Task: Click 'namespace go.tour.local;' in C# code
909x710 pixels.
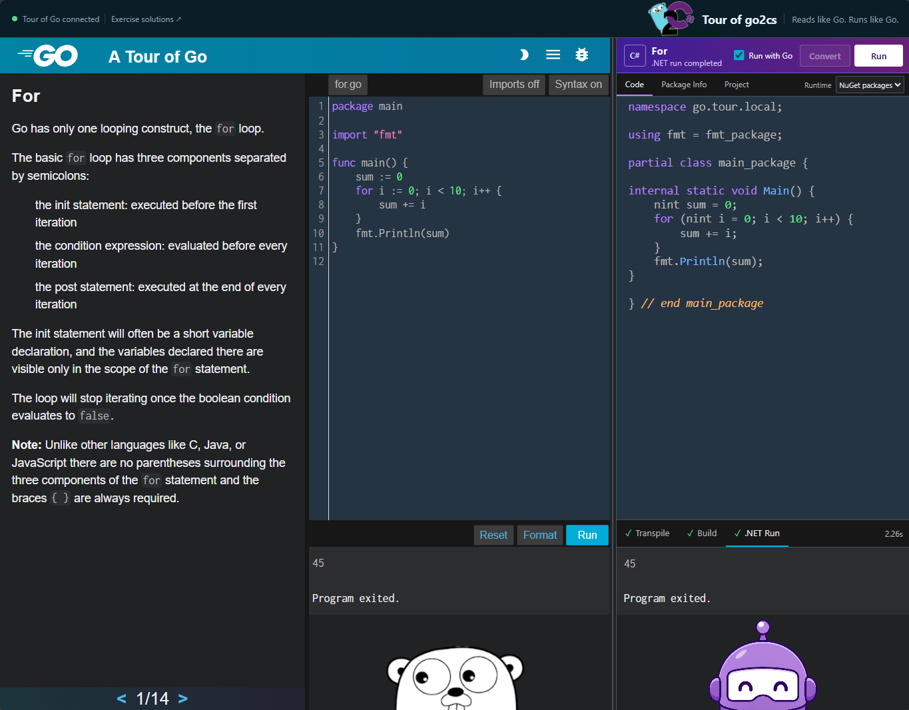Action: (705, 107)
